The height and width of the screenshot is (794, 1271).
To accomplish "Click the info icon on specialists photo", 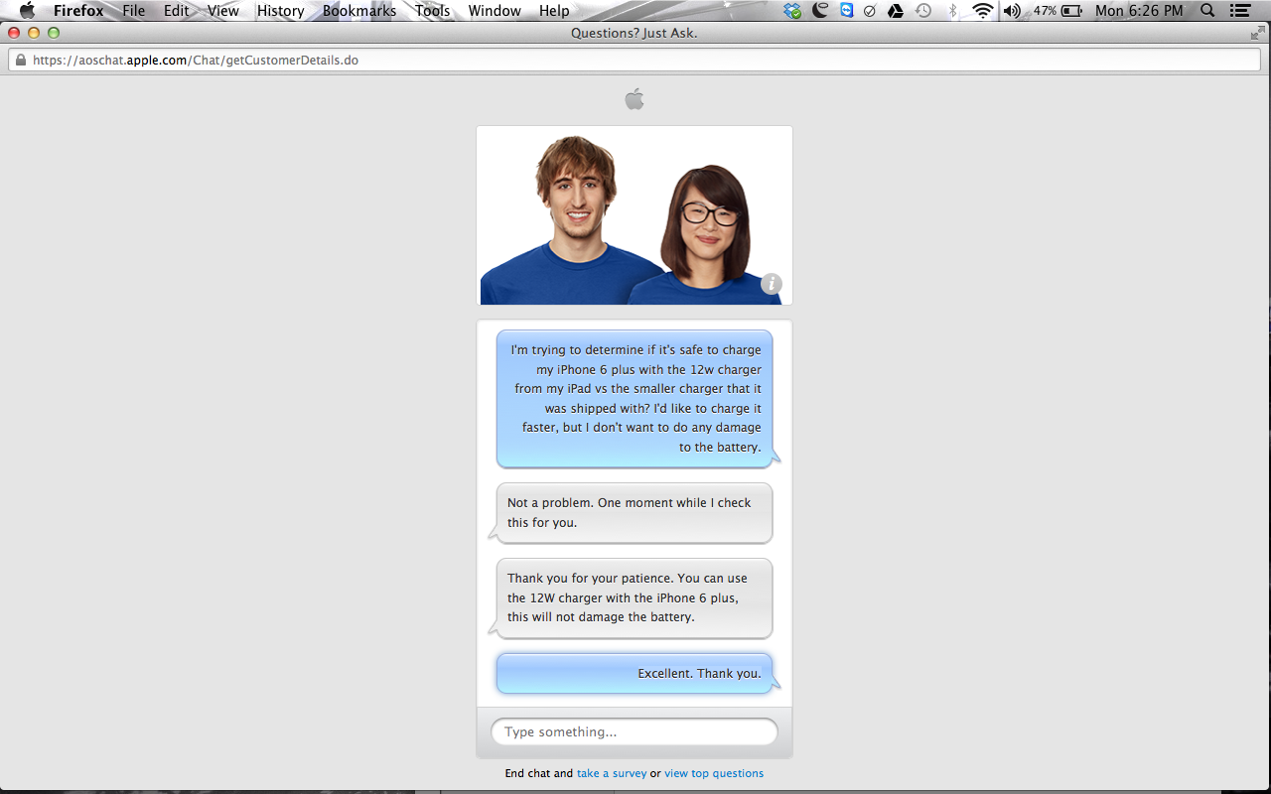I will pos(772,284).
